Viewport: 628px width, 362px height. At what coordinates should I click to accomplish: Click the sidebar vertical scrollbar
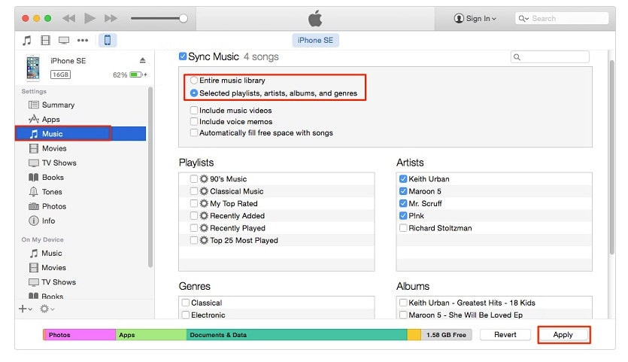point(150,177)
